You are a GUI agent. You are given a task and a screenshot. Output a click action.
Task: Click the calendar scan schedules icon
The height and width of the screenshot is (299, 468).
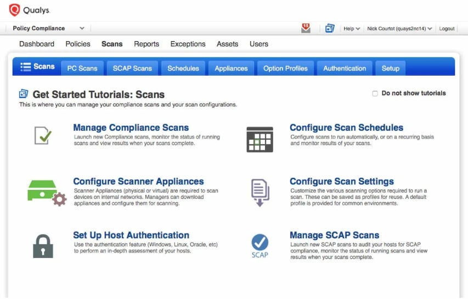pyautogui.click(x=260, y=140)
